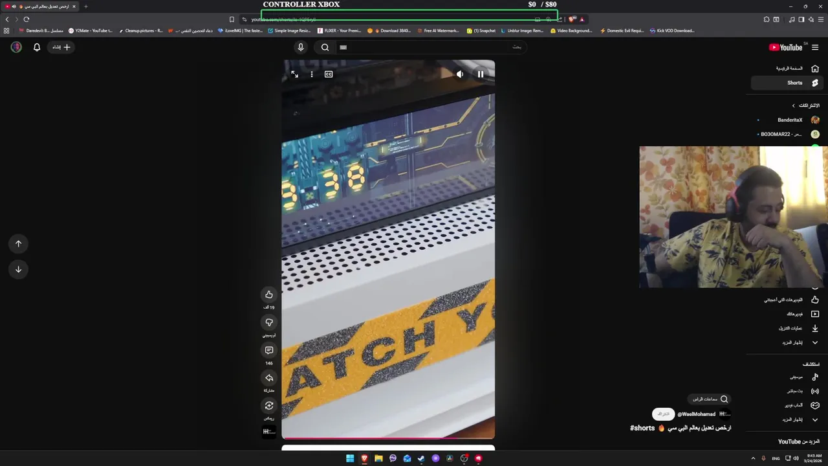Open the taskbar clock showing 9:43 AM
The image size is (828, 466).
(814, 458)
